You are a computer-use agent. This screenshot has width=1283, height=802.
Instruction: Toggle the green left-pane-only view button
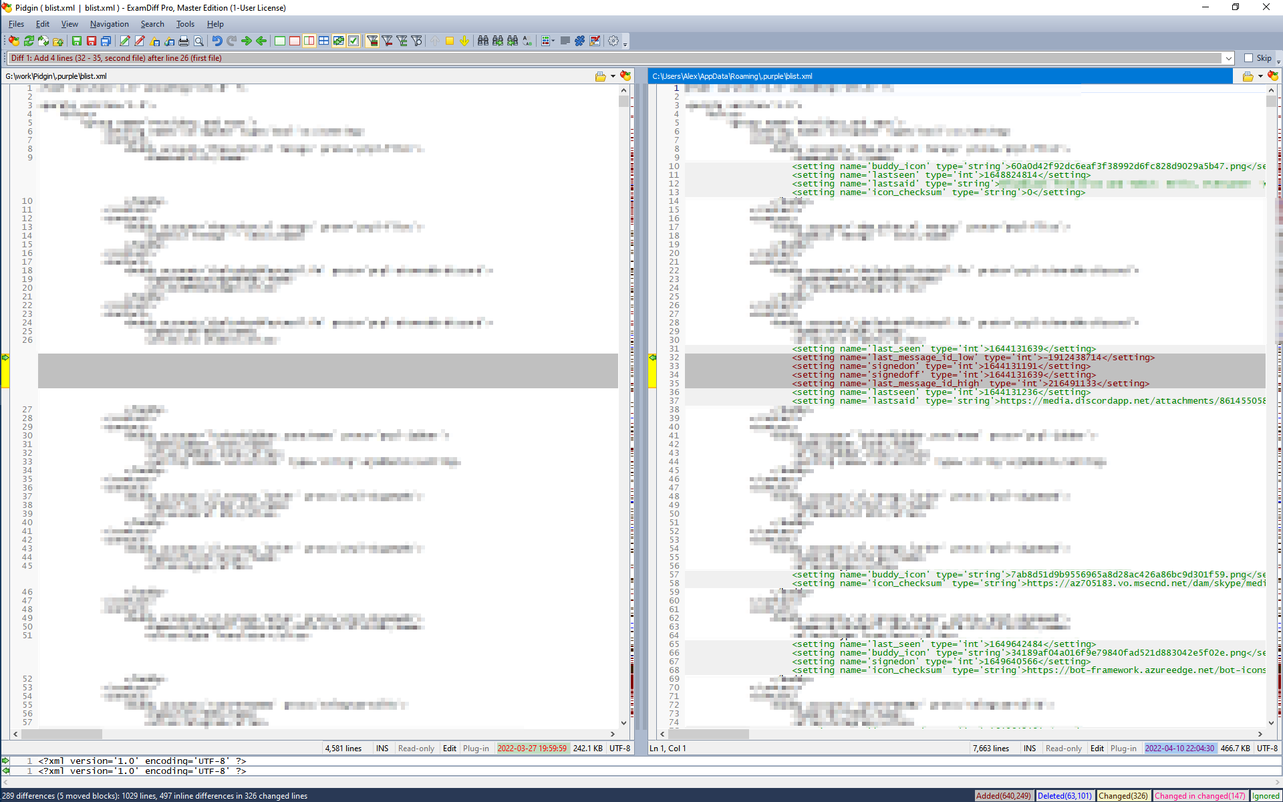click(280, 41)
